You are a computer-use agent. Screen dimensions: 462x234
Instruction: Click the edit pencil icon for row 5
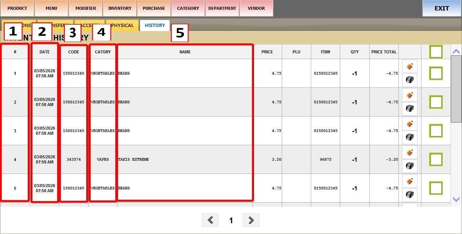click(x=410, y=181)
